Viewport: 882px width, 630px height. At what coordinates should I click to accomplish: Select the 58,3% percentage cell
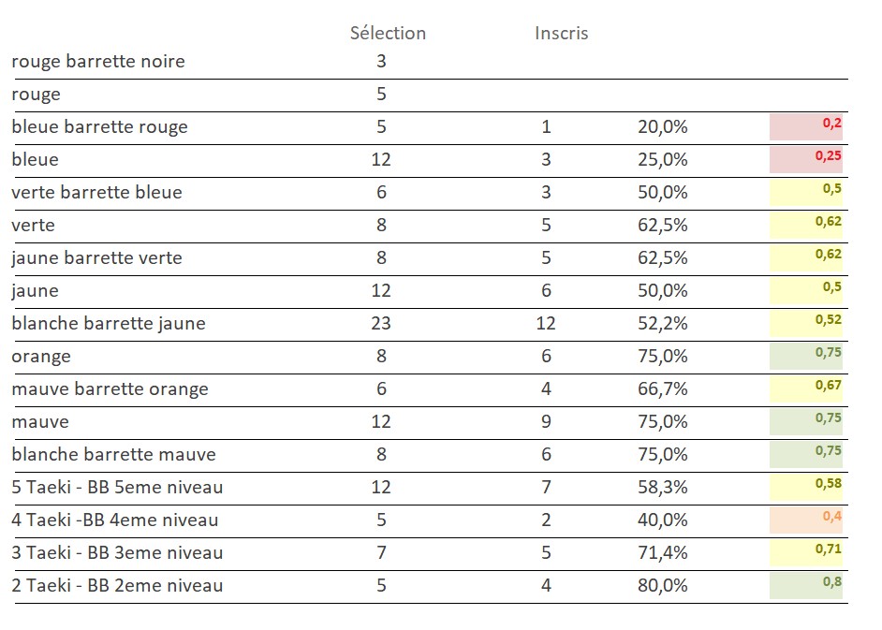pos(663,488)
